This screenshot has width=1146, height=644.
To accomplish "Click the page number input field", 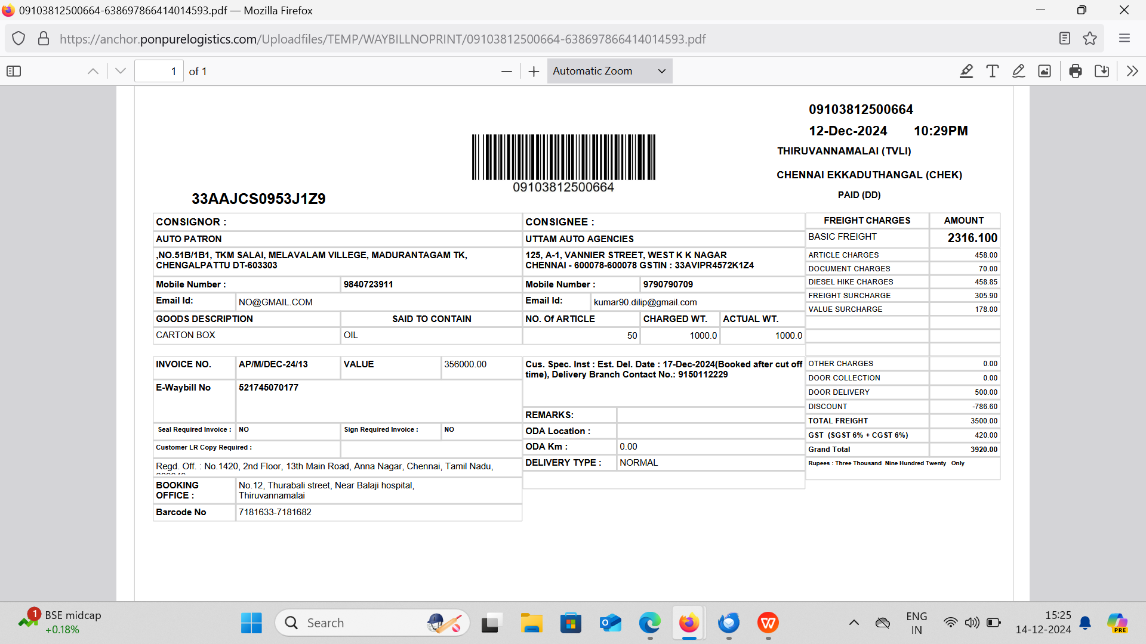I will point(159,72).
